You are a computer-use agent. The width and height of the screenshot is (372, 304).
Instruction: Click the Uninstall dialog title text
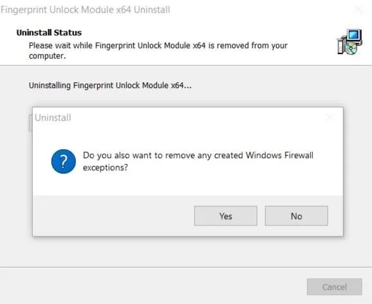(x=53, y=118)
